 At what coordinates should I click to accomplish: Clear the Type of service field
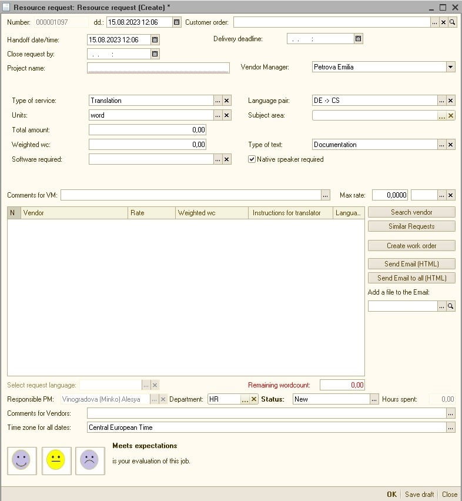point(227,101)
